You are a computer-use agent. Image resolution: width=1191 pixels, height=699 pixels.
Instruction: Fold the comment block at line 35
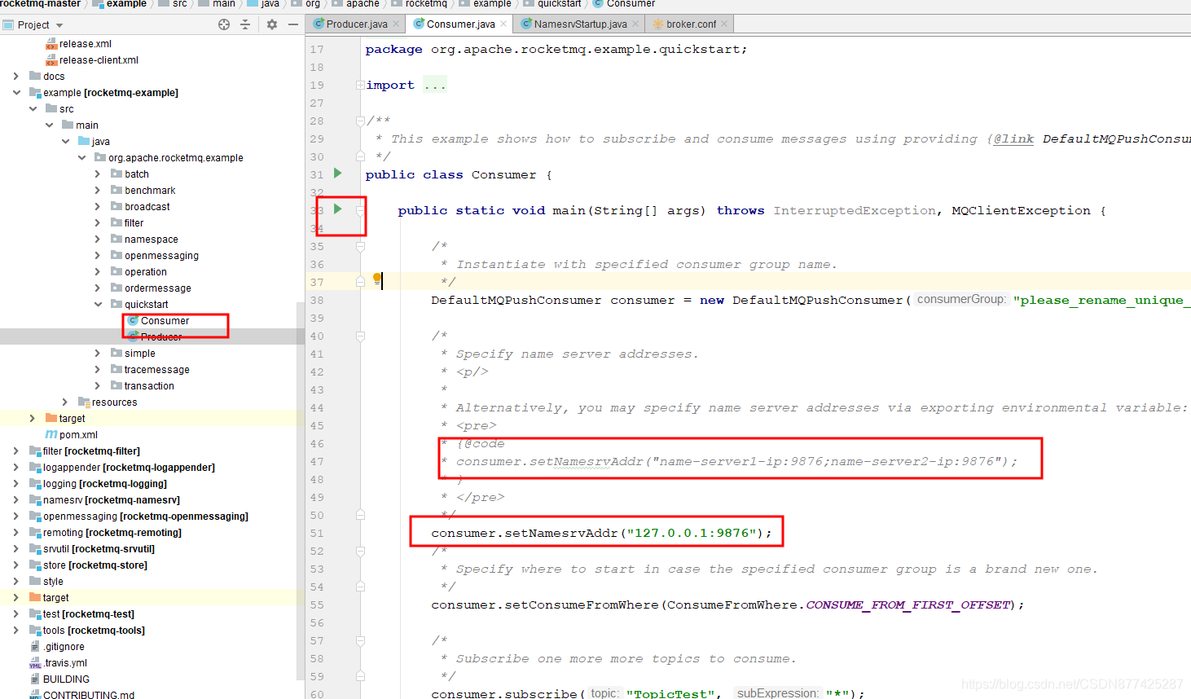click(360, 246)
